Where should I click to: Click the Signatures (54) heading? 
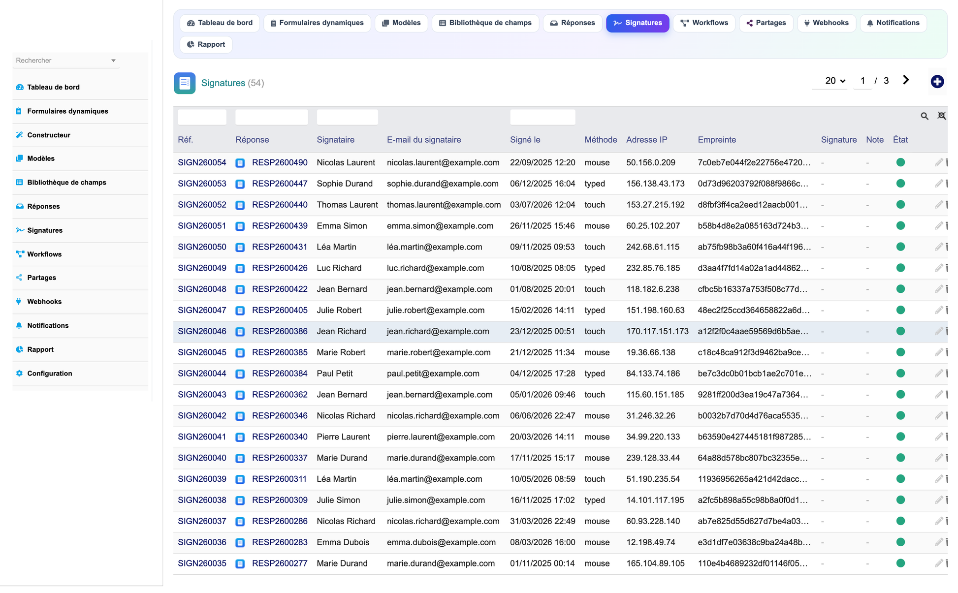click(232, 83)
